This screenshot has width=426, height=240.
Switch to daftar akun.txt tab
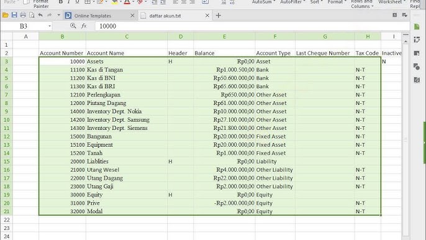click(x=165, y=16)
